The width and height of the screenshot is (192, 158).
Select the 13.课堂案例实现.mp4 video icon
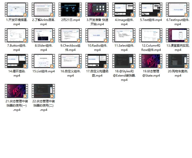coord(178,36)
